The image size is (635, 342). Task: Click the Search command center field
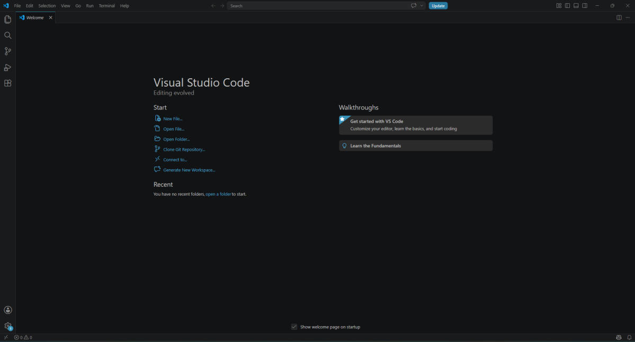point(318,6)
